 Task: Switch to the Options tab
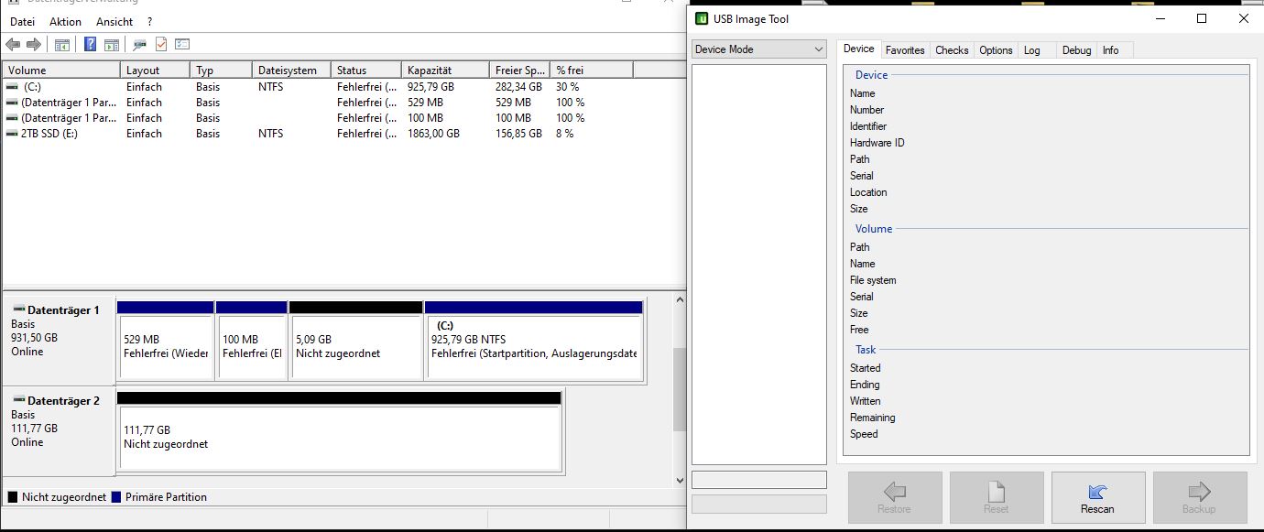click(996, 50)
